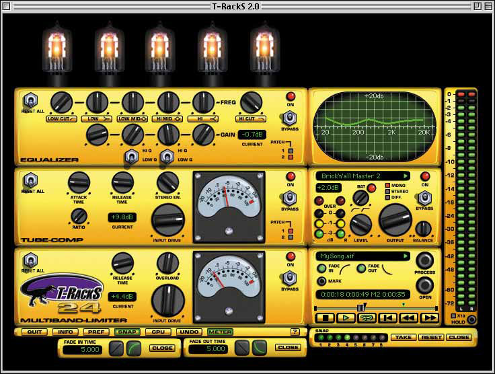Click RESET in the snap panel
The width and height of the screenshot is (495, 374).
pos(431,338)
